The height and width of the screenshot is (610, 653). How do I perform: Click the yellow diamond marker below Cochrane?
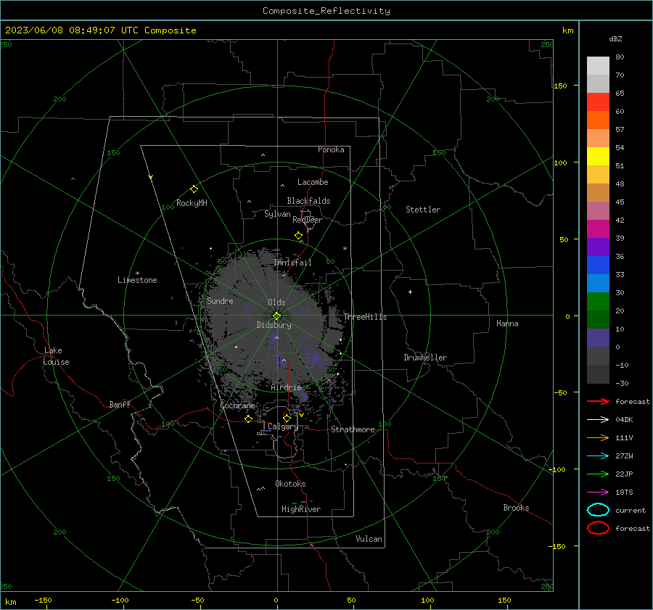249,419
